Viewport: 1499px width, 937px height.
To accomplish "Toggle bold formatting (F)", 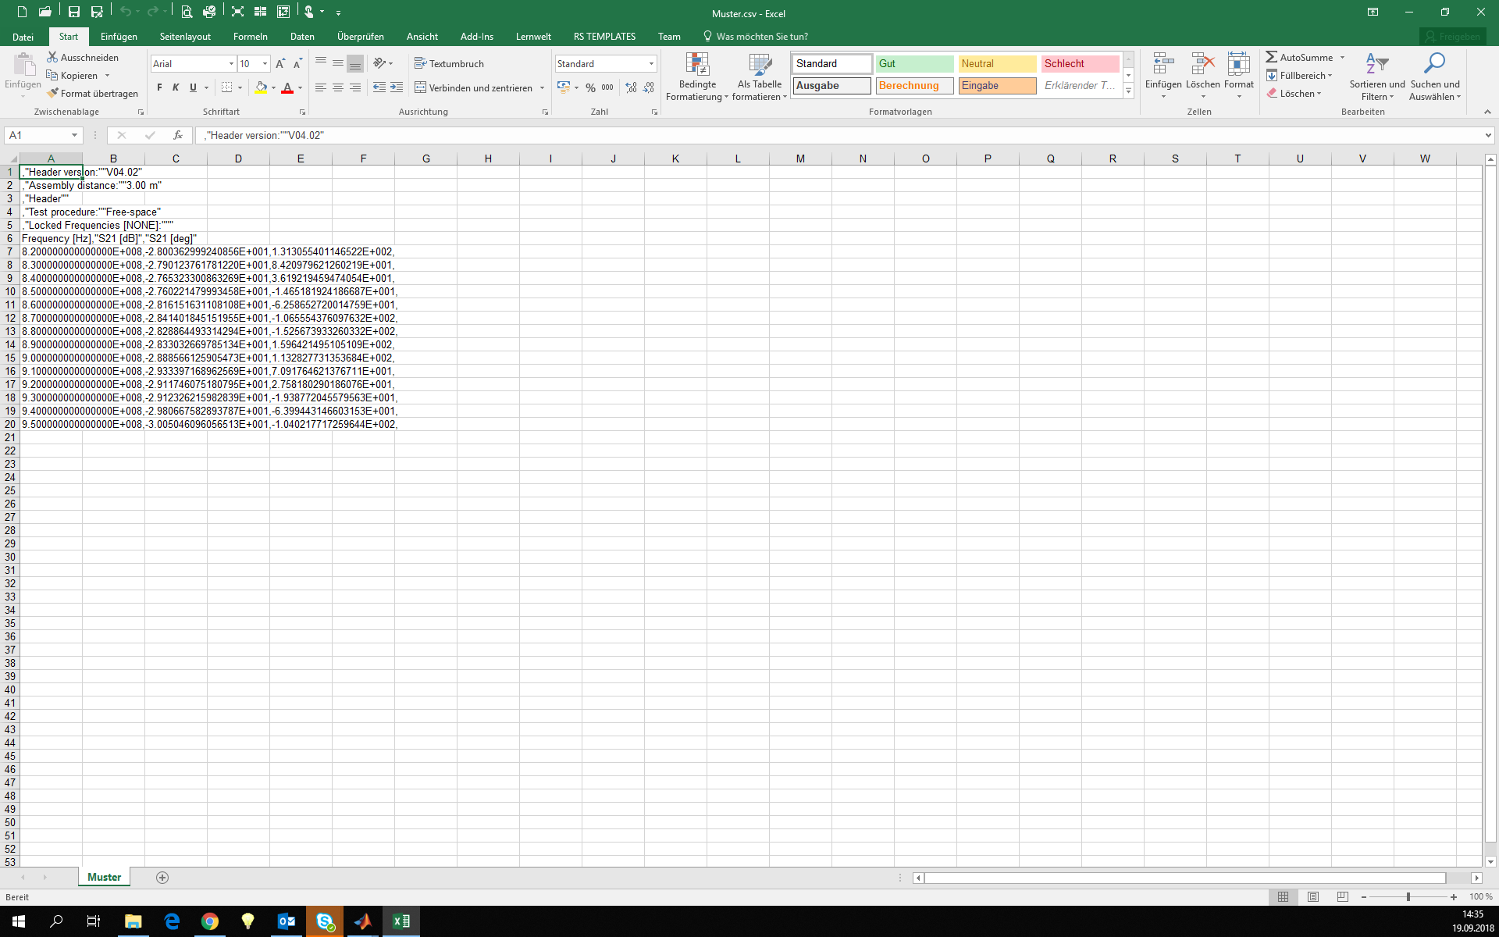I will (159, 88).
